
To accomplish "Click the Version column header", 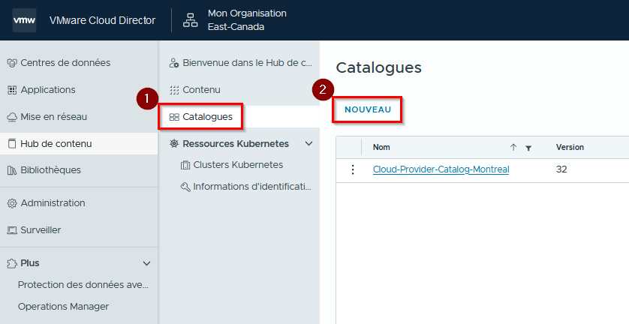I will click(570, 147).
